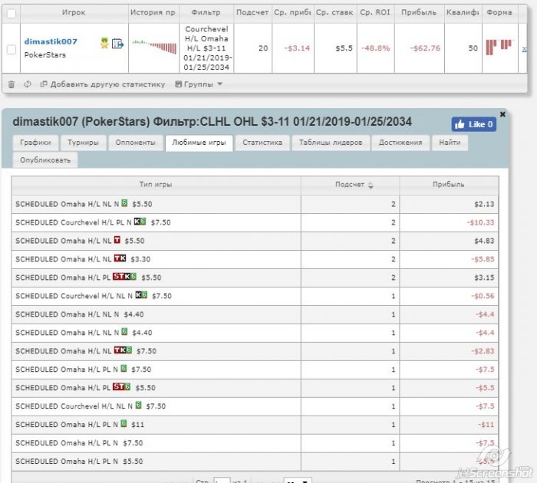Click the refresh icon next to trash
This screenshot has width=537, height=483.
(x=28, y=84)
